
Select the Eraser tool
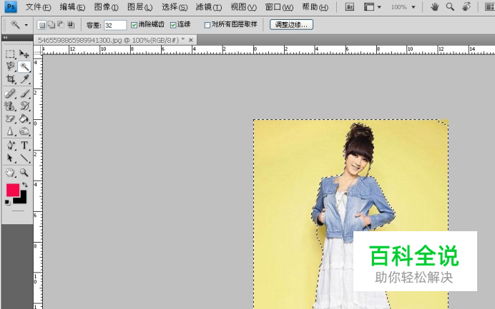(x=10, y=118)
